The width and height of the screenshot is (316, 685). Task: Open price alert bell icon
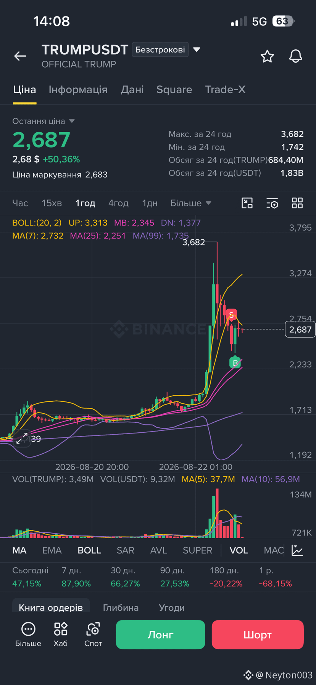(295, 57)
